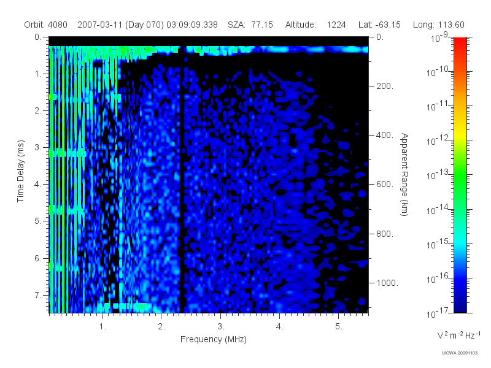
Task: Click the '4.' tick on time delay axis
Action: (x=38, y=185)
